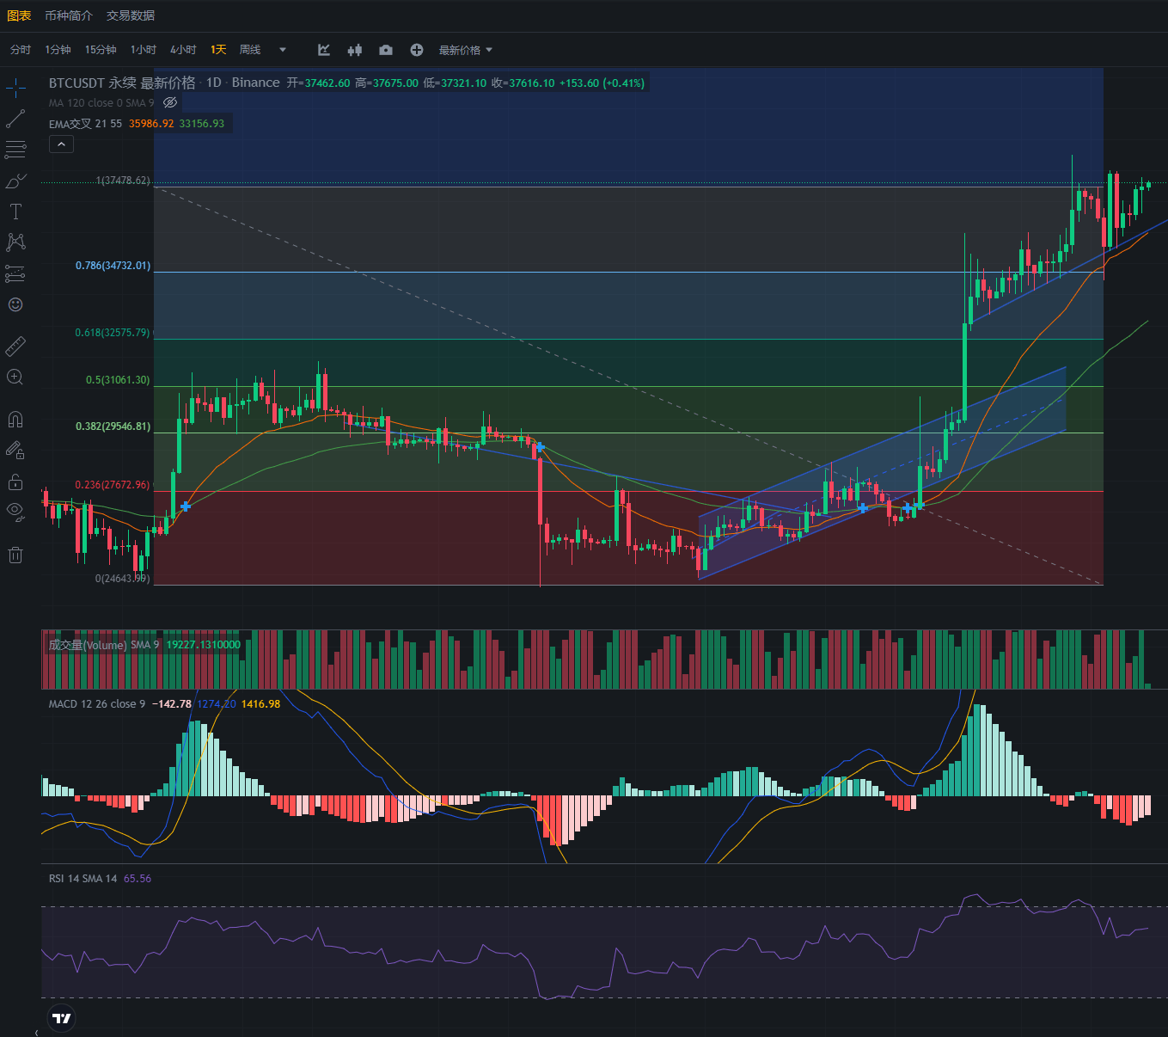This screenshot has height=1037, width=1168.
Task: Activate the zoom in tool
Action: pyautogui.click(x=15, y=377)
